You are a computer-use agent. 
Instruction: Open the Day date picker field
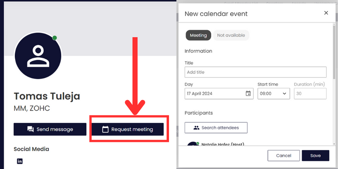point(219,93)
